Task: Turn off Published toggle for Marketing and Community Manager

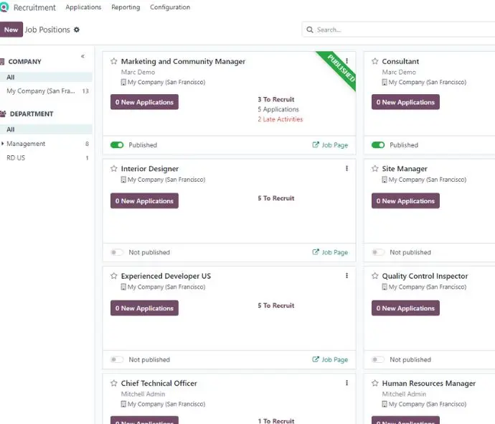Action: click(117, 145)
